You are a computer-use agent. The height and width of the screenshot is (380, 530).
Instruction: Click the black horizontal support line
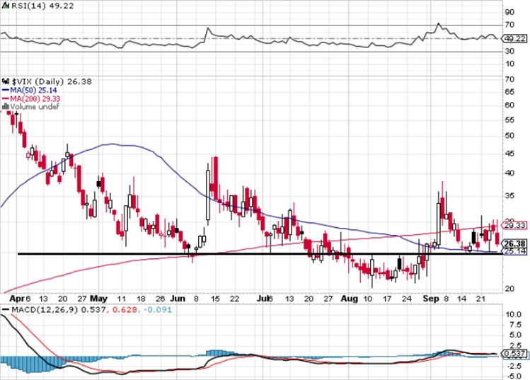point(260,253)
